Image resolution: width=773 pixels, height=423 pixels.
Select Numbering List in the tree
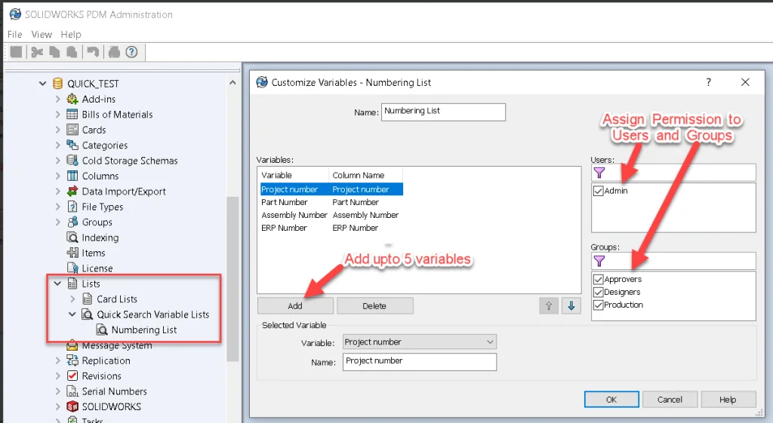tap(144, 330)
